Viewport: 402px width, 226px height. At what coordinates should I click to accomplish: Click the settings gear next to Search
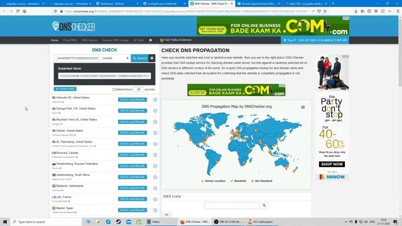152,58
